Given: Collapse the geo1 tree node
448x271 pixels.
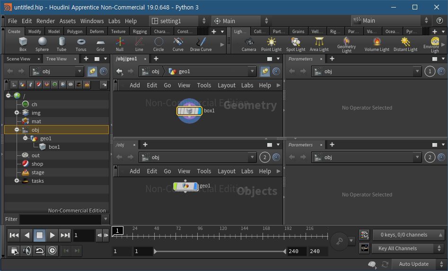Looking at the screenshot, I should coord(25,138).
